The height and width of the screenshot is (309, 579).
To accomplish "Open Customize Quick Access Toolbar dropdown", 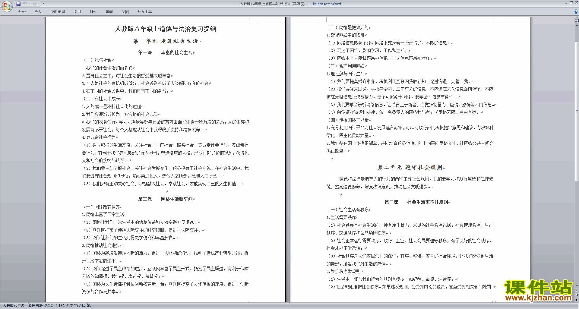I will tap(43, 4).
